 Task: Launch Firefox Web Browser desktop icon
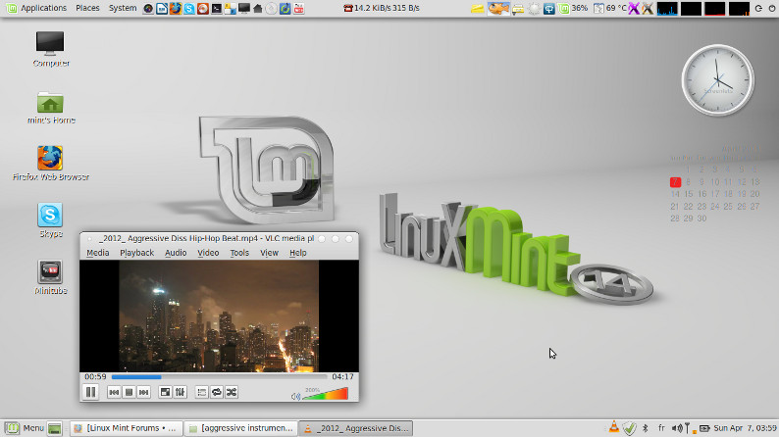point(50,164)
